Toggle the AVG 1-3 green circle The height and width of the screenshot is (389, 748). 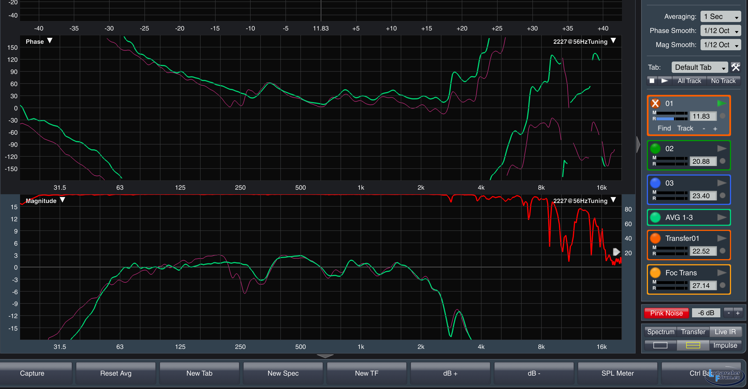(655, 217)
